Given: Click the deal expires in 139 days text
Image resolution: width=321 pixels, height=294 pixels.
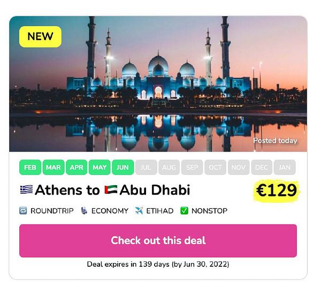Looking at the screenshot, I should click(158, 264).
